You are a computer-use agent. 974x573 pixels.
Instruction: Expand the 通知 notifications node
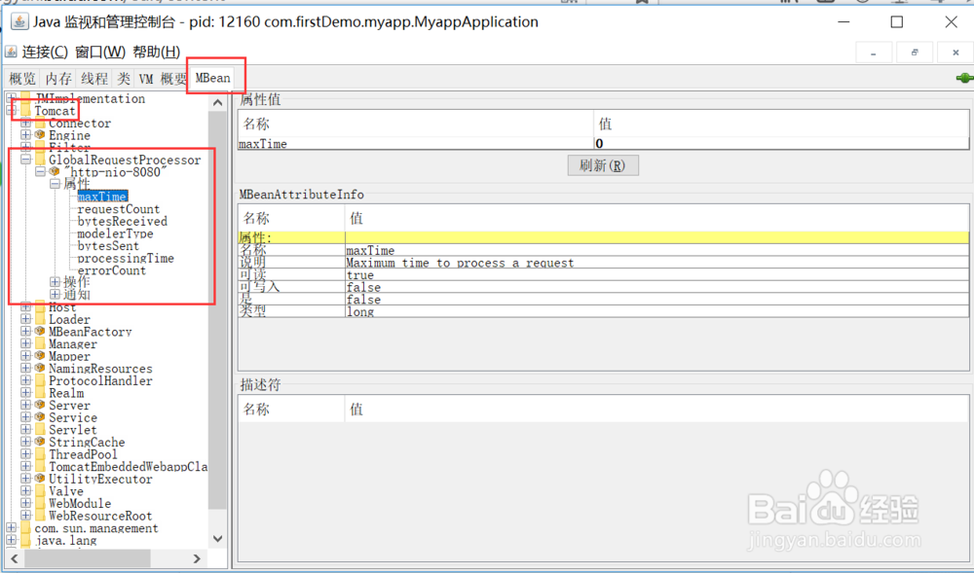pos(55,294)
